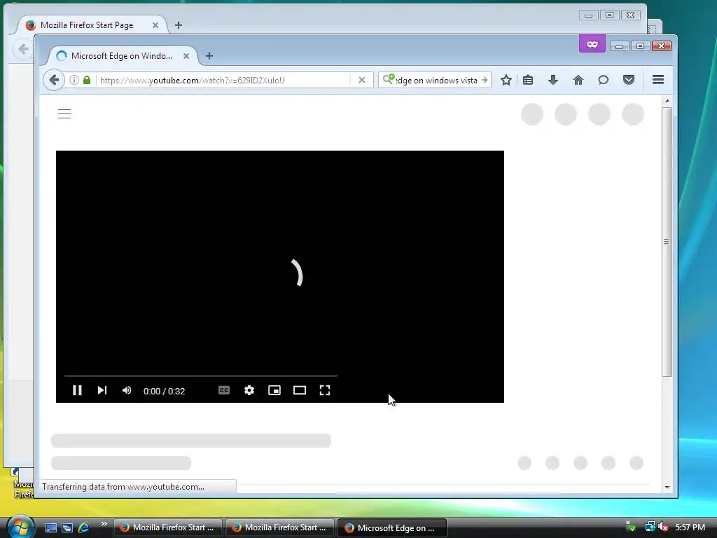Mute the video volume speaker icon
This screenshot has height=538, width=717.
pyautogui.click(x=127, y=390)
